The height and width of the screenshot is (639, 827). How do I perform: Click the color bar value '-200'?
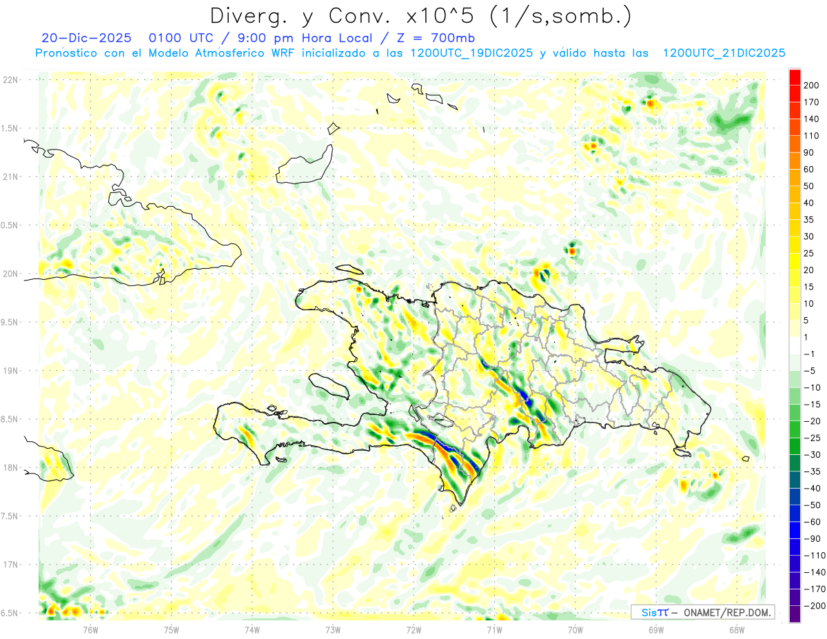pyautogui.click(x=813, y=606)
